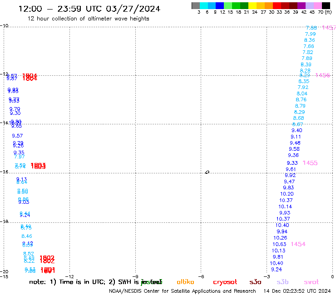Click the '8.76' wave height value
336x295 pixels.
click(301, 99)
